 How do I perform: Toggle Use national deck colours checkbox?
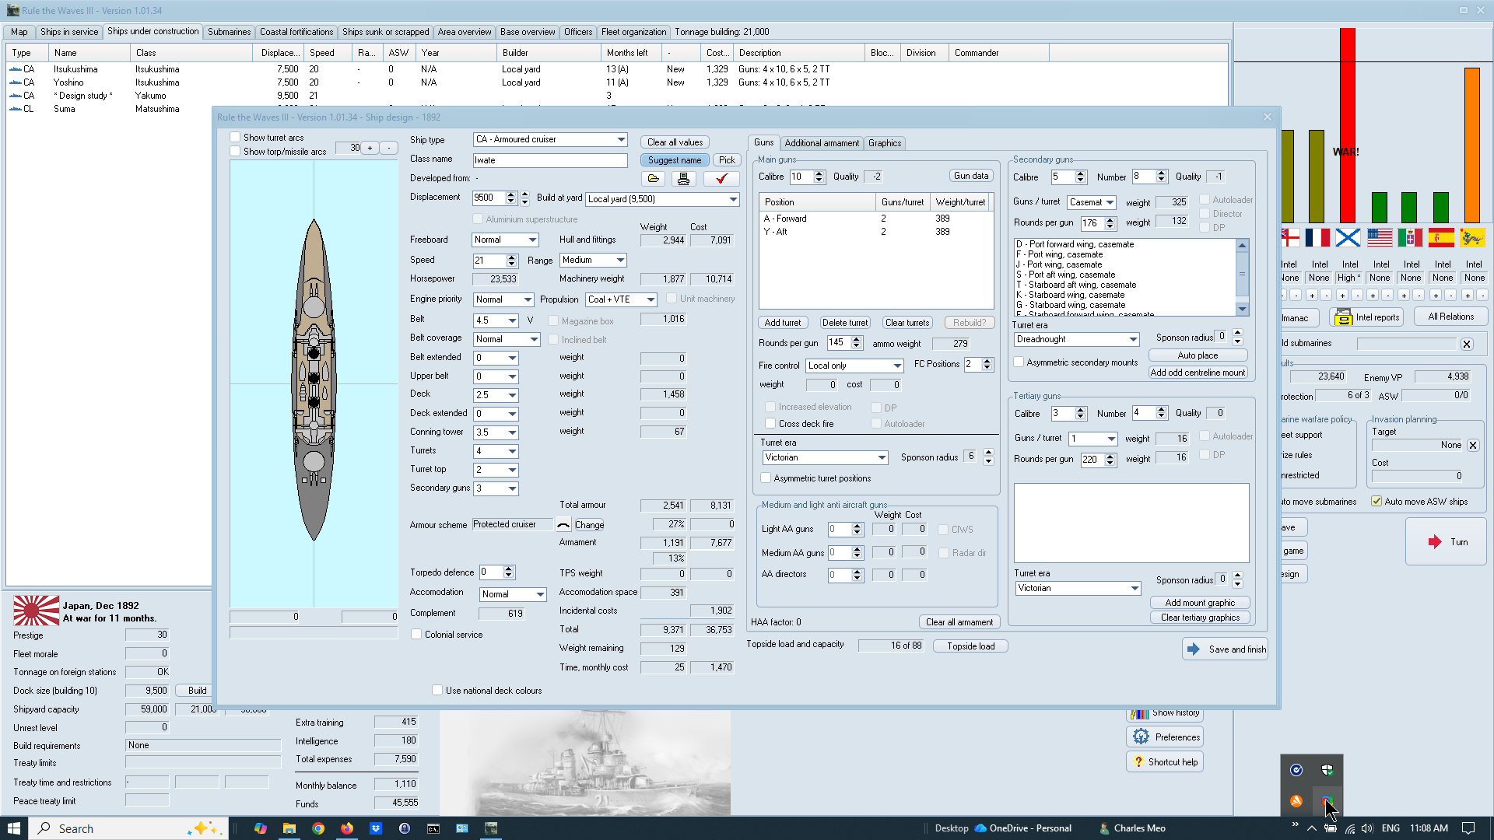coord(437,691)
